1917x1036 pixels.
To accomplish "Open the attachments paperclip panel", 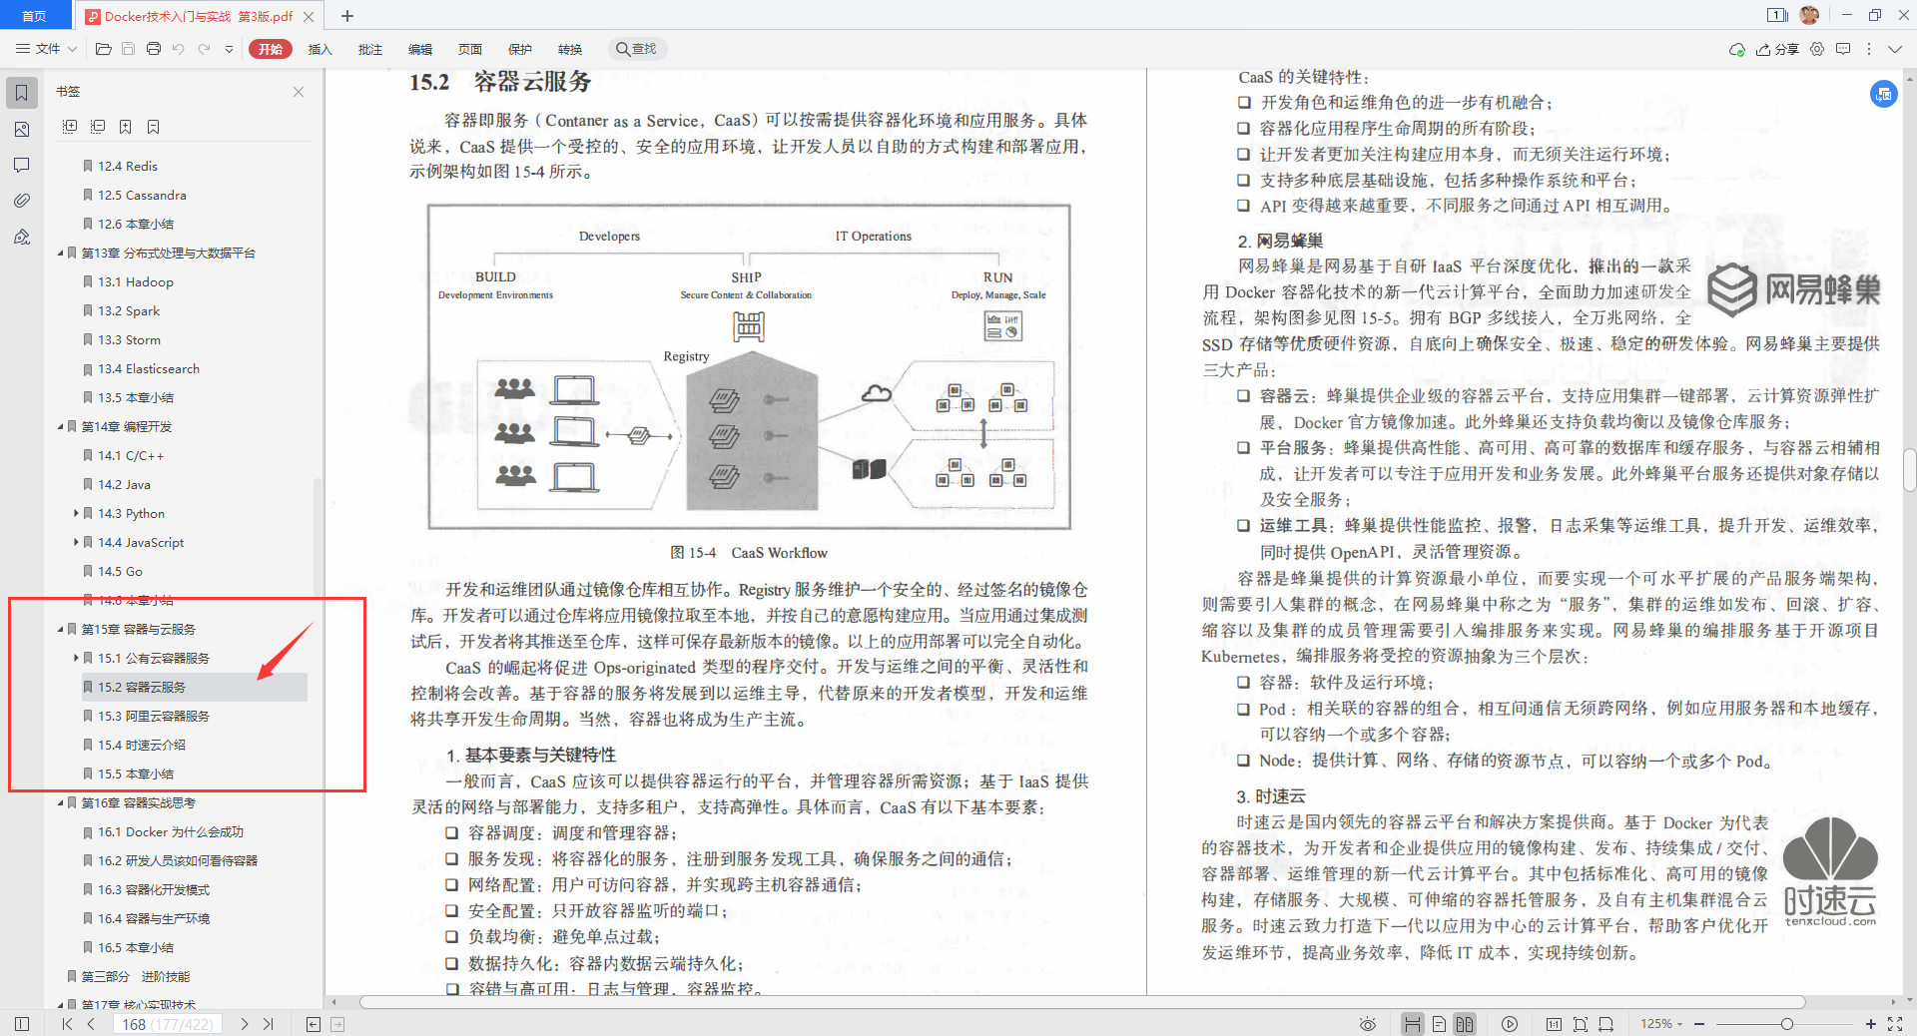I will [x=21, y=201].
